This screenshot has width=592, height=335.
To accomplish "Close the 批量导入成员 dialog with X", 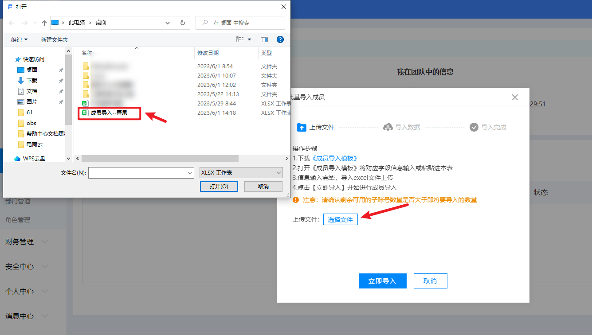I will (x=514, y=97).
